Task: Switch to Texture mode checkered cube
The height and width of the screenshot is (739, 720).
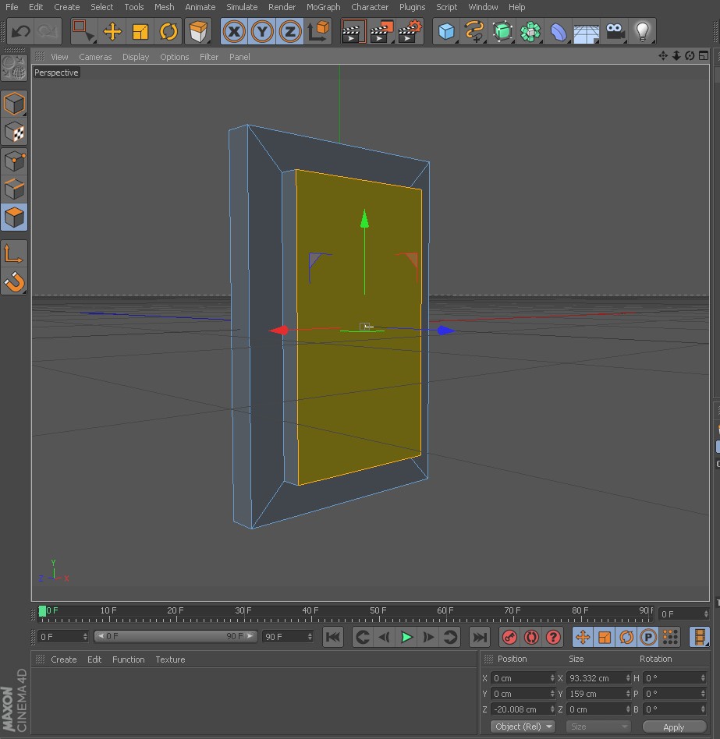Action: [x=14, y=133]
